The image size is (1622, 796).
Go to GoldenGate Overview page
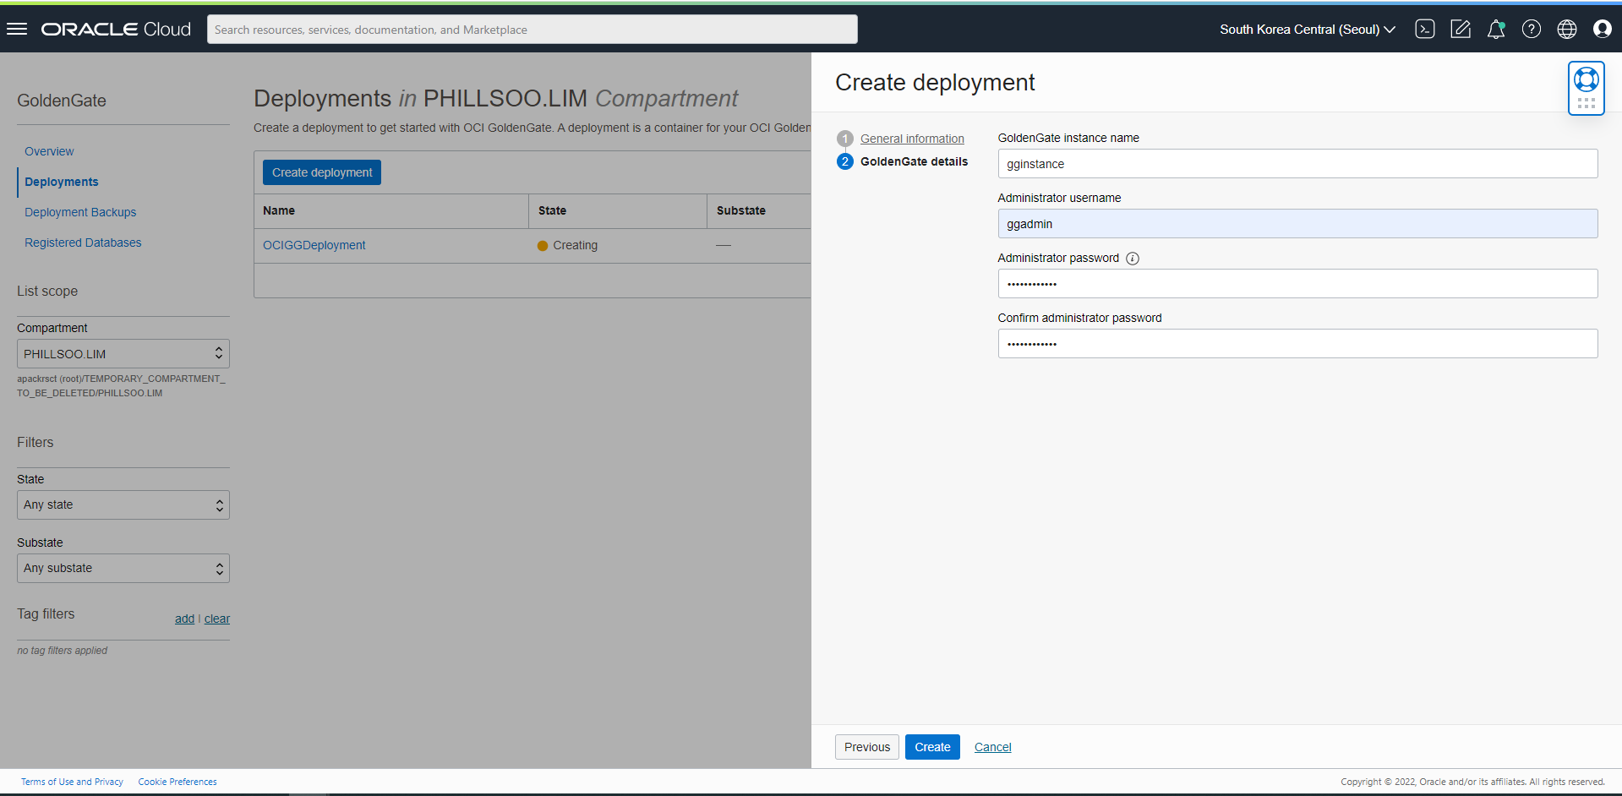(x=49, y=151)
